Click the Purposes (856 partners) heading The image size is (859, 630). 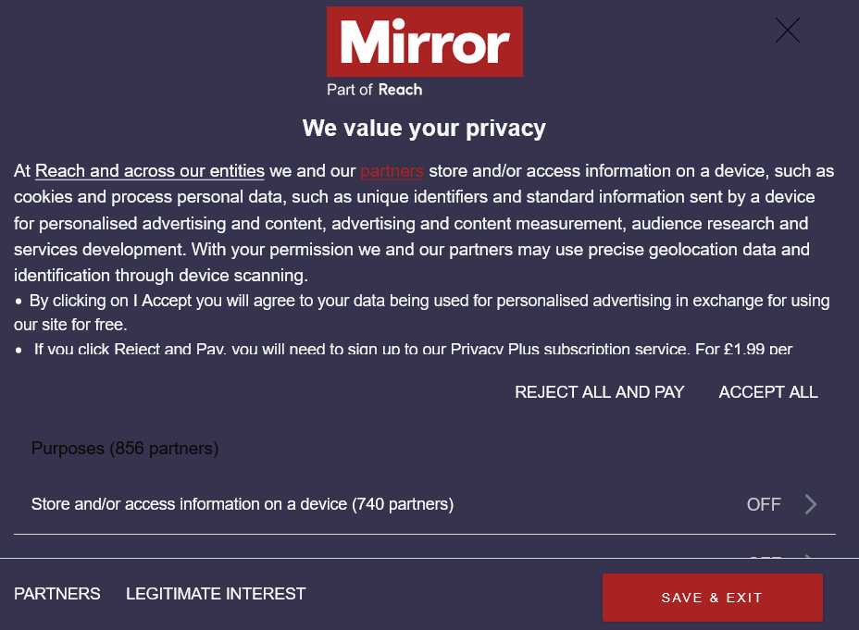[x=125, y=449]
